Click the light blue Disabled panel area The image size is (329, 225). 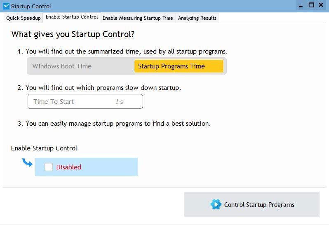(x=87, y=167)
